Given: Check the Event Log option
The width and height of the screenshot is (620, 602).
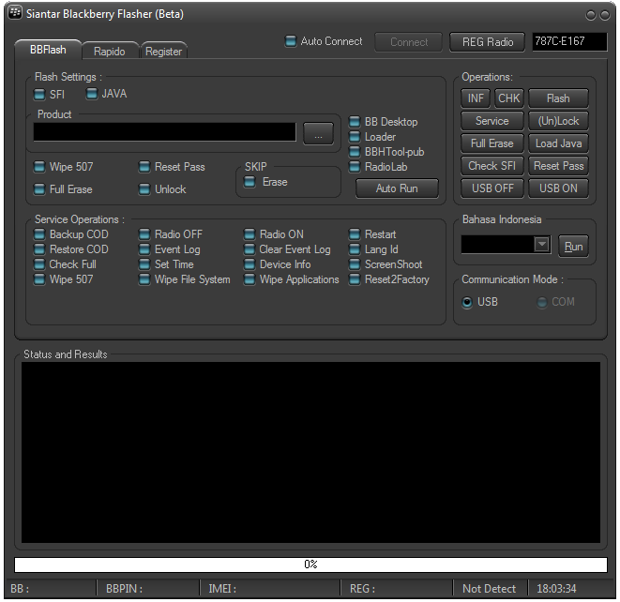Looking at the screenshot, I should click(144, 249).
